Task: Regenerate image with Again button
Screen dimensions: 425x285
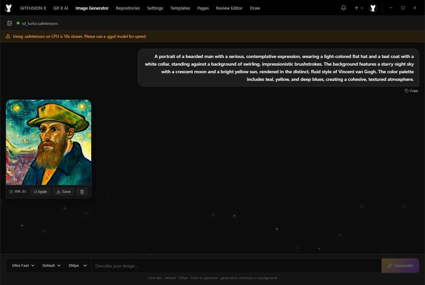Action: pos(40,192)
